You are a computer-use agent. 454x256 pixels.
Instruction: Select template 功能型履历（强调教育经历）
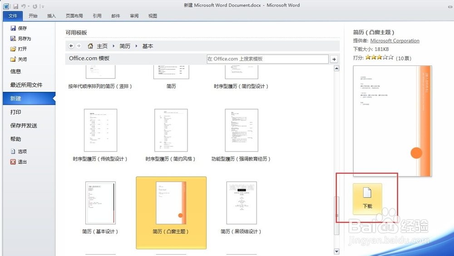tap(241, 135)
